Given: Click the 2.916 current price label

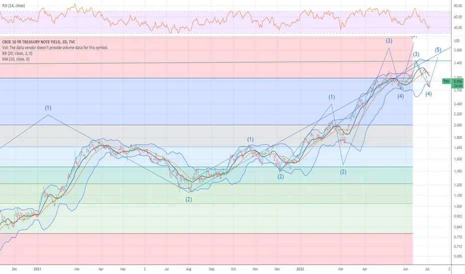Looking at the screenshot, I should click(x=458, y=81).
